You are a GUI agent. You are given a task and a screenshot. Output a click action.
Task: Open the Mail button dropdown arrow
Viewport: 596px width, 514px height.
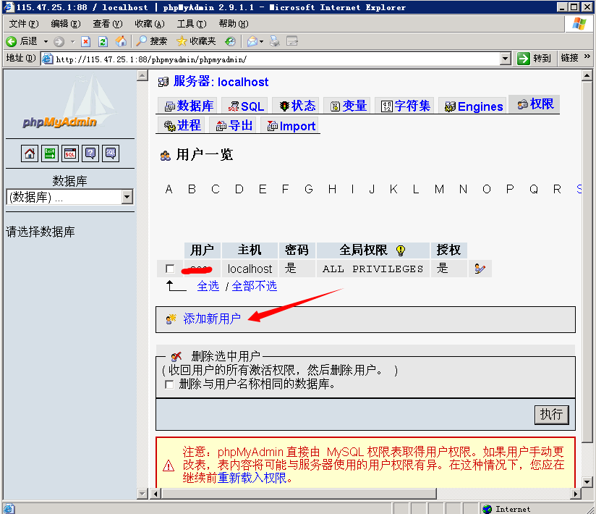[x=262, y=41]
